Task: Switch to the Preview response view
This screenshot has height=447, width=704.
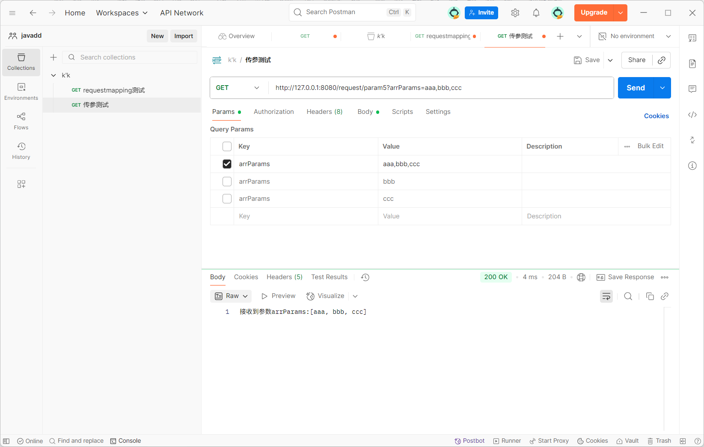Action: pos(278,296)
